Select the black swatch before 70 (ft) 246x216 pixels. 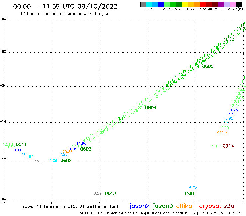tap(239, 4)
